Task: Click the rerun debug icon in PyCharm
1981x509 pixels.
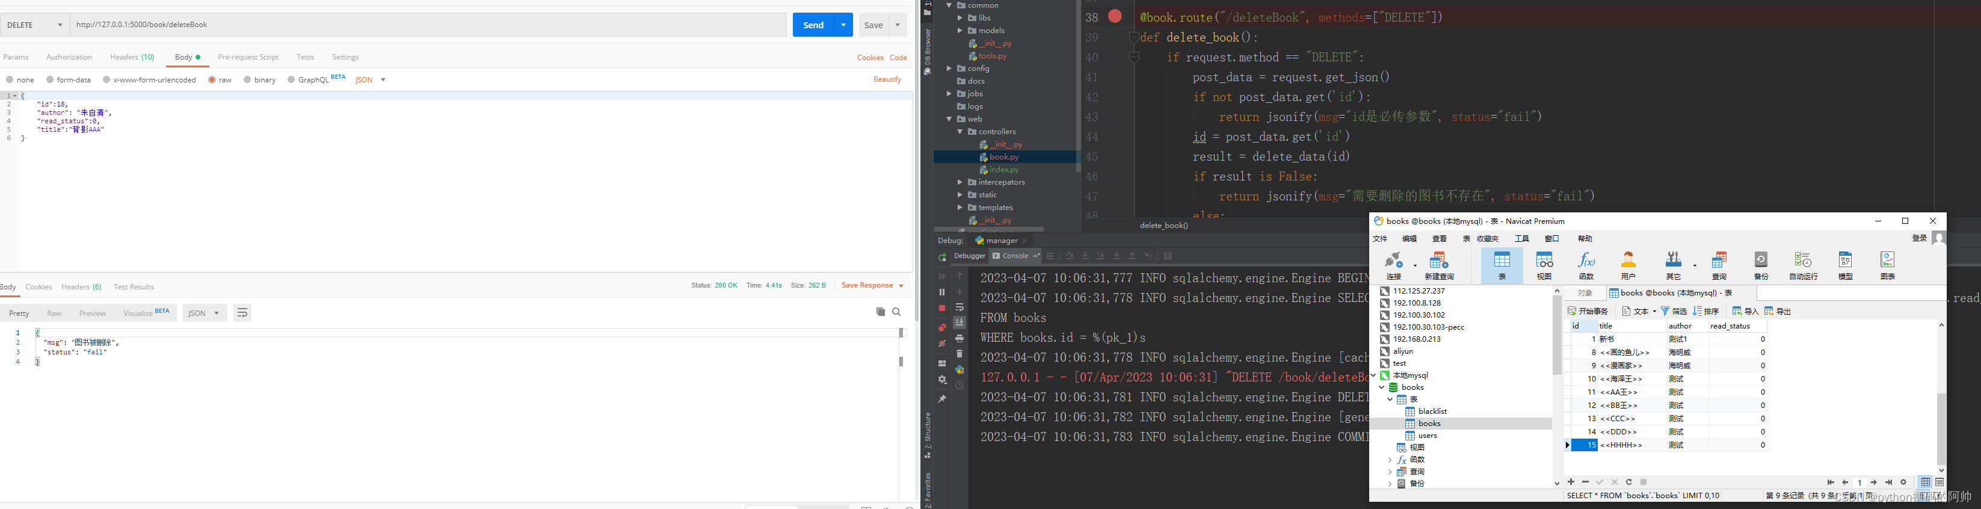Action: pos(942,258)
